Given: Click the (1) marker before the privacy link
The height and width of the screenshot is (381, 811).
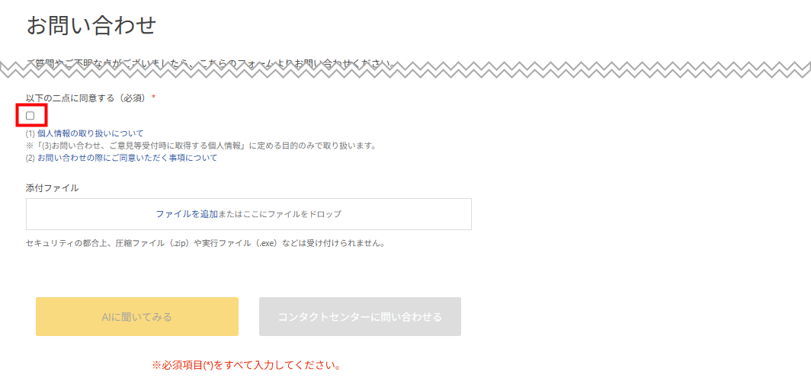Looking at the screenshot, I should tap(30, 133).
